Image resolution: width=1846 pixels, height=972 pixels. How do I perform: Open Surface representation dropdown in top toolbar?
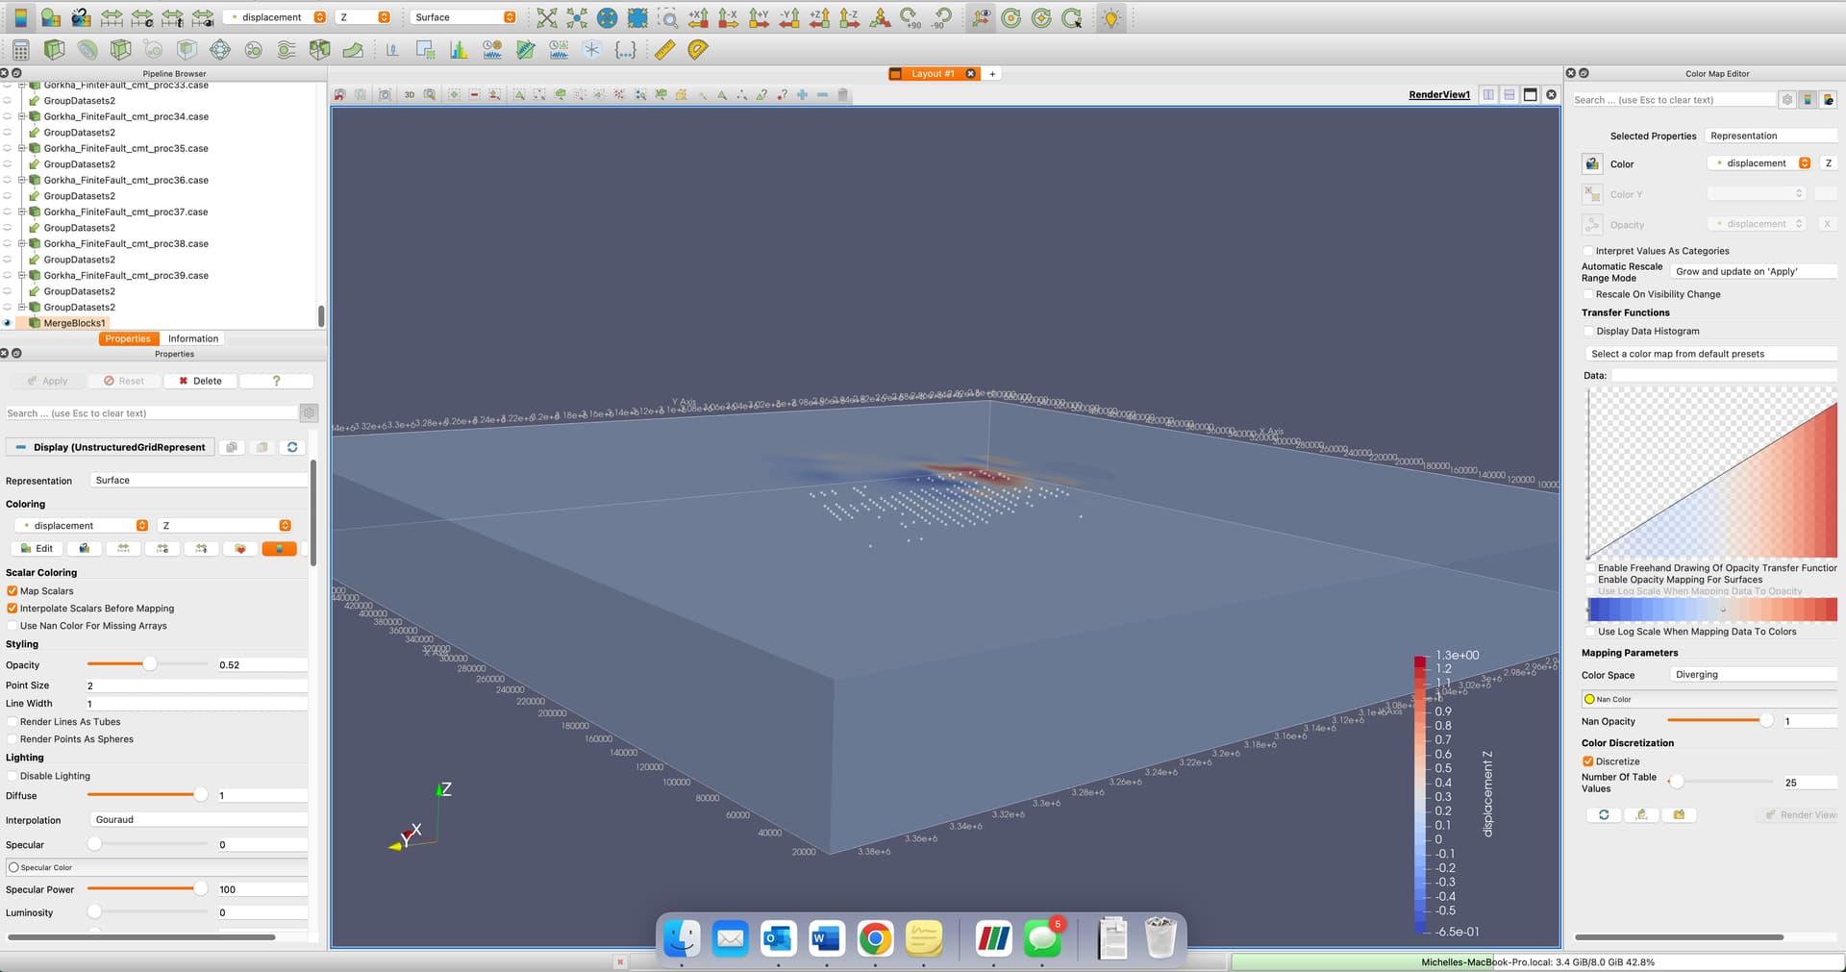click(463, 17)
